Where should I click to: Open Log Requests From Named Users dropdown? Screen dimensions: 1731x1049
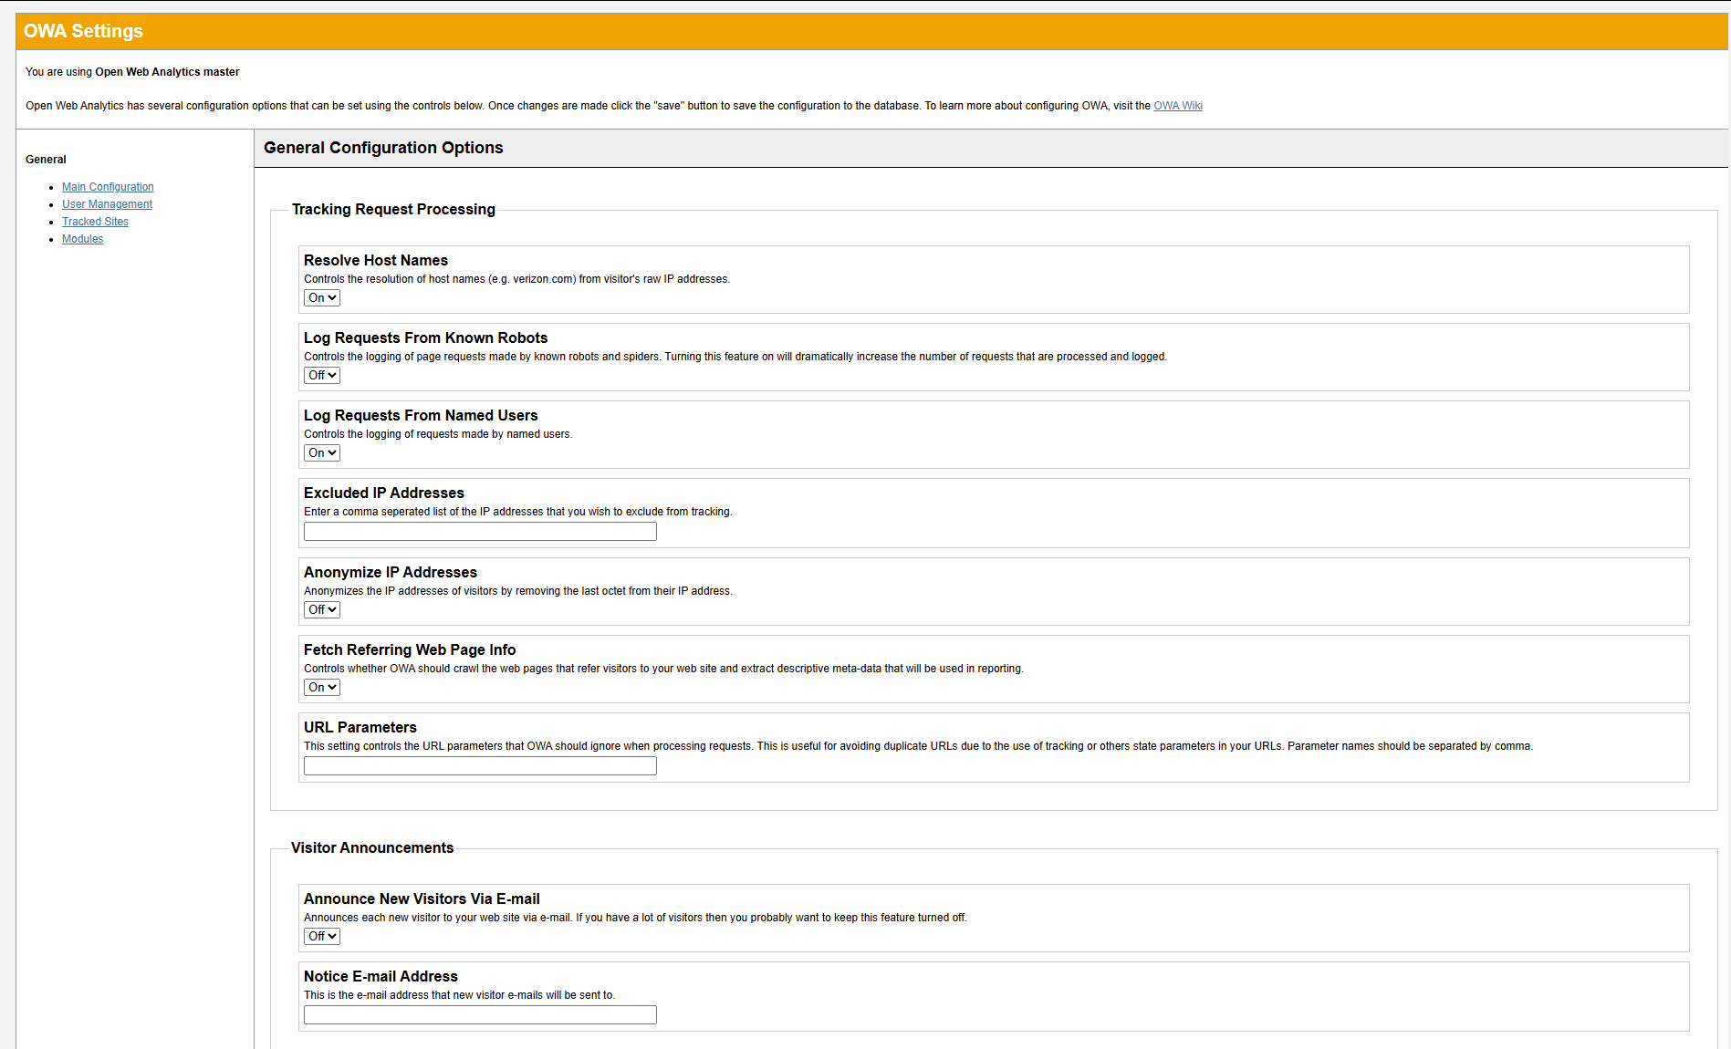322,453
